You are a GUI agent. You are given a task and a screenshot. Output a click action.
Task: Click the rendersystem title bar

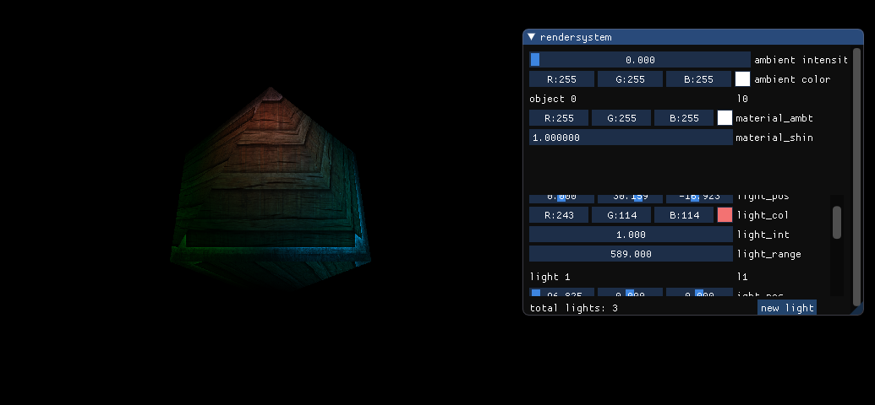pyautogui.click(x=693, y=37)
